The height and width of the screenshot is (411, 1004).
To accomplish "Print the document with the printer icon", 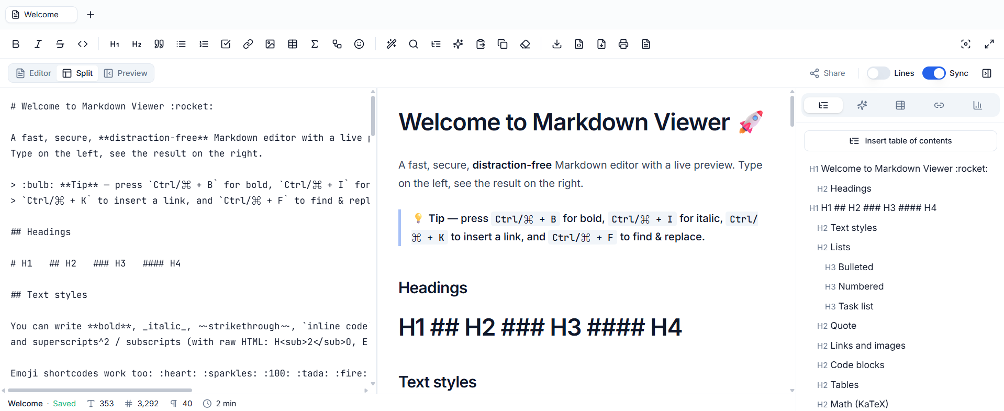I will coord(623,44).
